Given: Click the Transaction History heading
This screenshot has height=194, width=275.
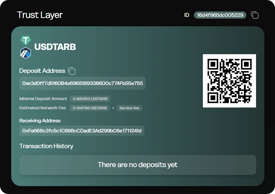Looking at the screenshot, I should point(46,146).
